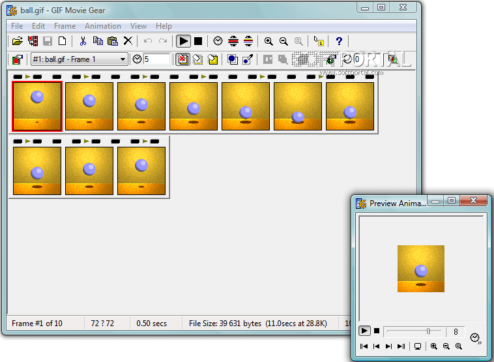Click Stop in the Preview Animation window
The width and height of the screenshot is (494, 362).
(377, 331)
